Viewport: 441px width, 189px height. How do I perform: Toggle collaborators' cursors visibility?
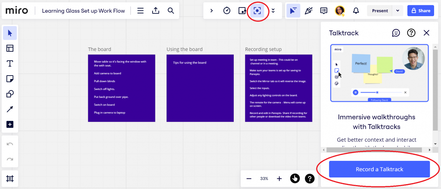pos(293,10)
